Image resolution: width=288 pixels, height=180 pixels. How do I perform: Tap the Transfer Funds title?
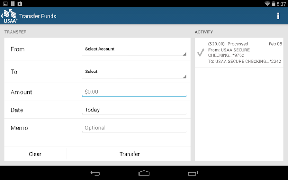coord(38,16)
